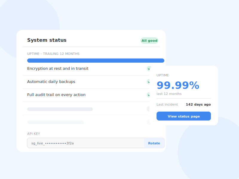The height and width of the screenshot is (179, 239).
Task: Click the View status page button
Action: point(184,116)
